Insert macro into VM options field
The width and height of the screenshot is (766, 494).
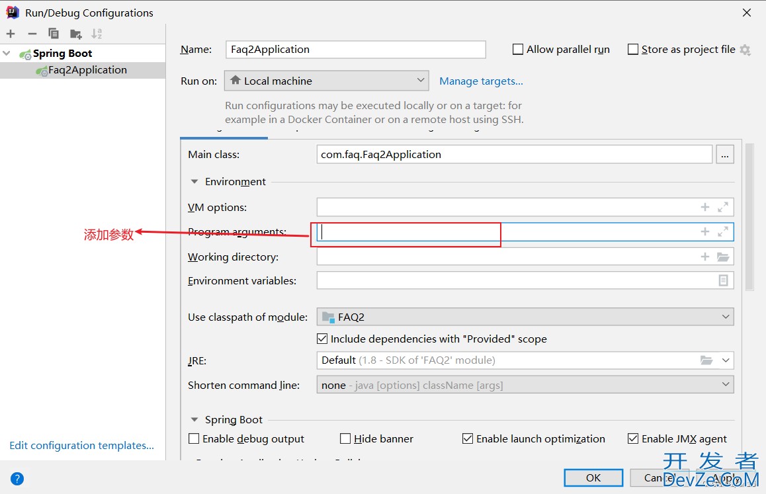tap(705, 207)
